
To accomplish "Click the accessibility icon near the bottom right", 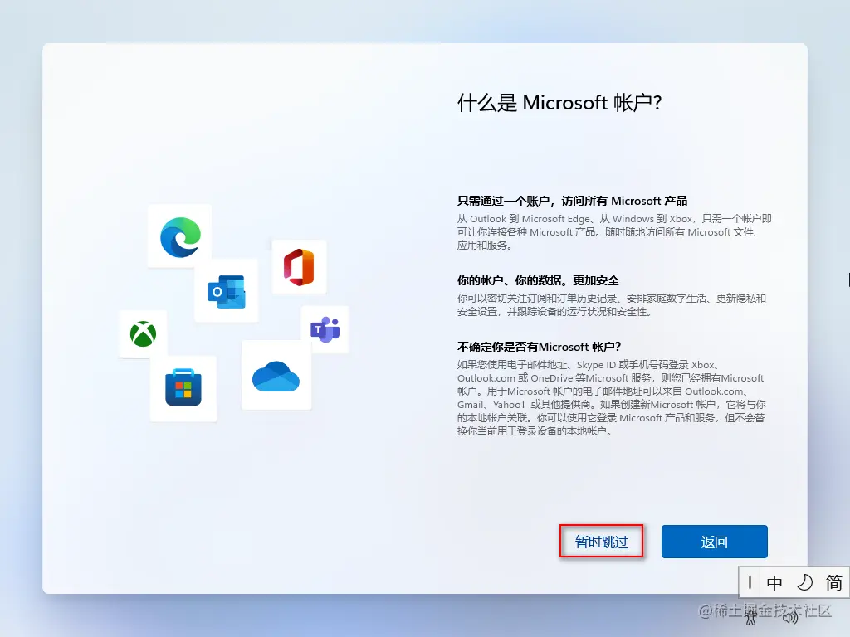I will click(750, 617).
